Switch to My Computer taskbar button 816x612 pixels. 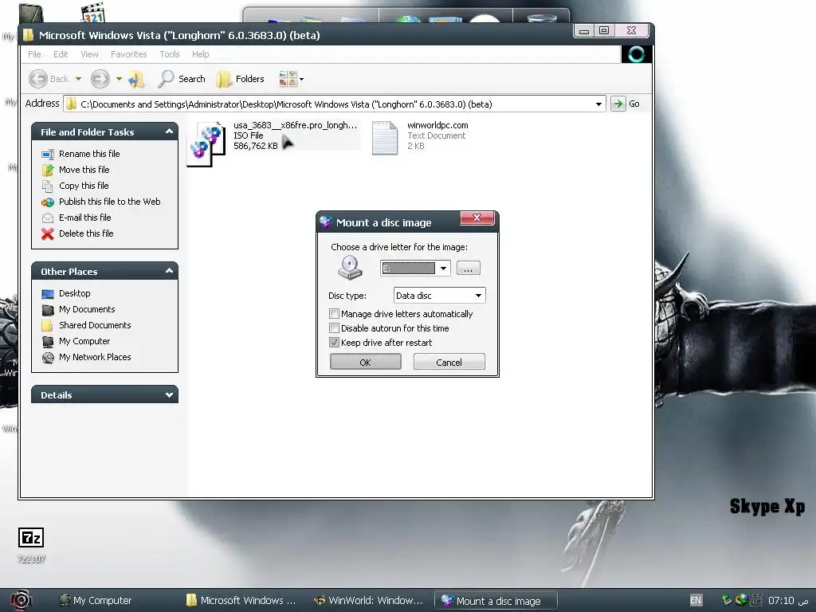click(x=96, y=601)
